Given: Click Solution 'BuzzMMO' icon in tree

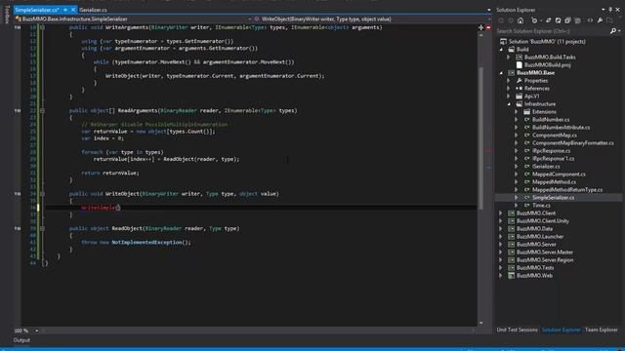Looking at the screenshot, I should [x=504, y=41].
